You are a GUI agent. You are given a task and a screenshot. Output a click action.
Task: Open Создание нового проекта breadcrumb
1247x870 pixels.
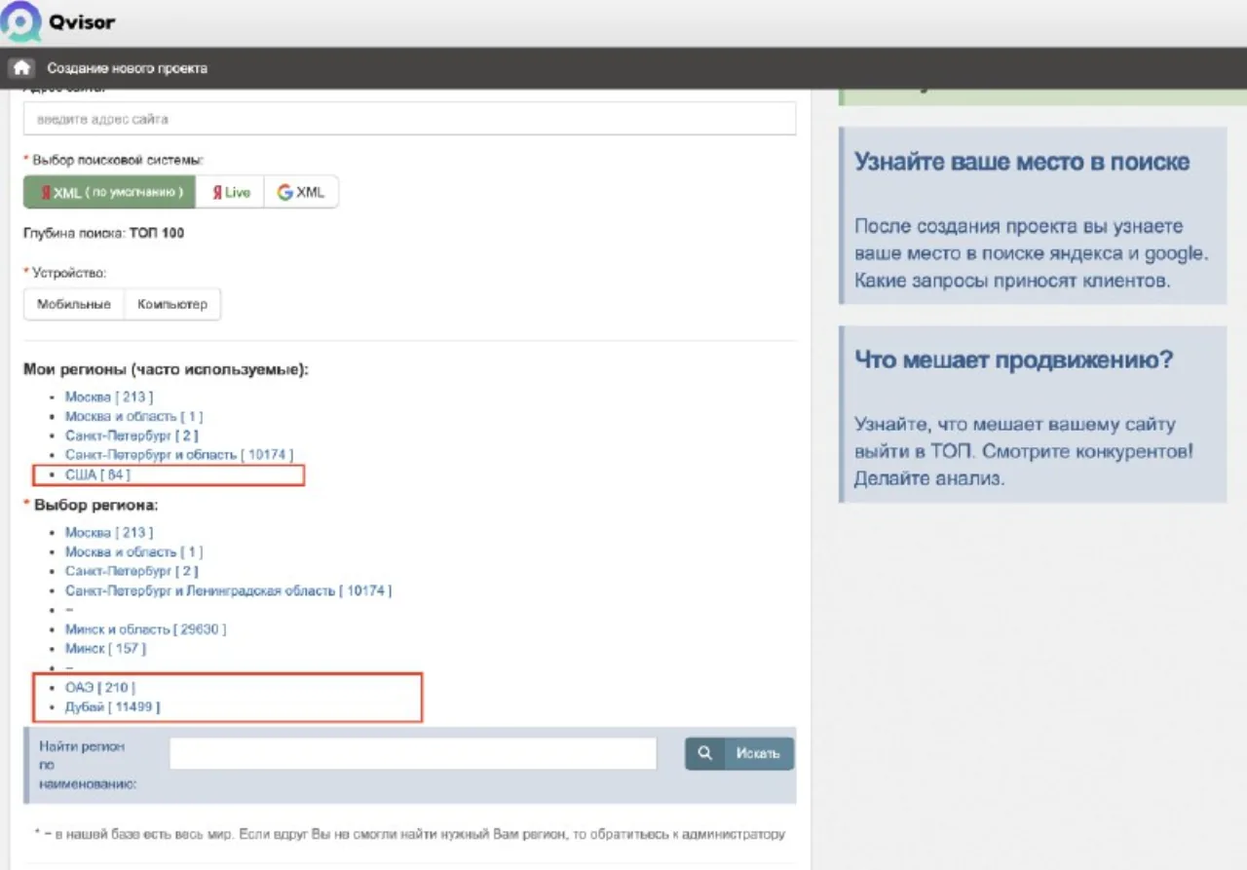(x=127, y=68)
